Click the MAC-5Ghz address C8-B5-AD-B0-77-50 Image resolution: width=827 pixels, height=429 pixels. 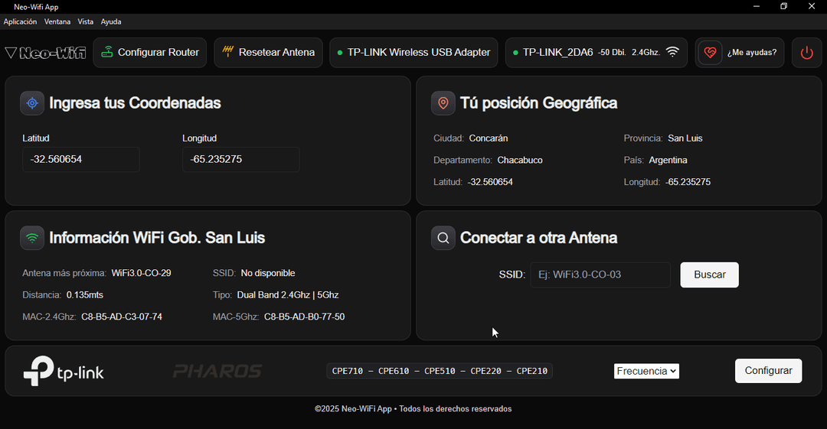pos(304,317)
